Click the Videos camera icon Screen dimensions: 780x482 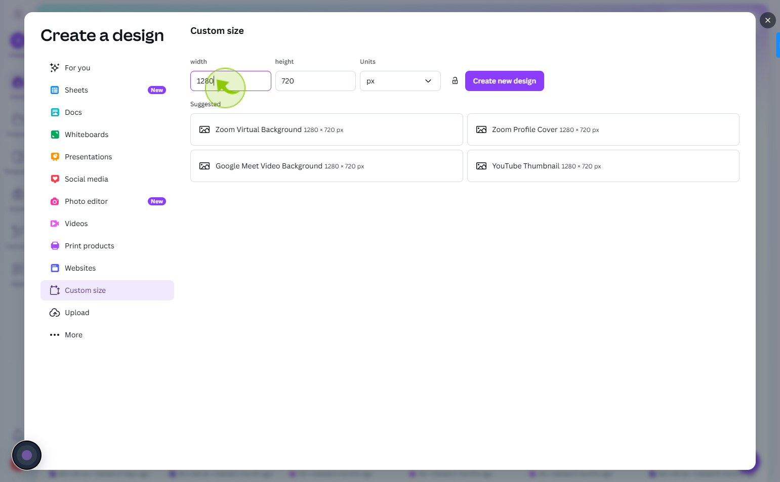coord(55,224)
